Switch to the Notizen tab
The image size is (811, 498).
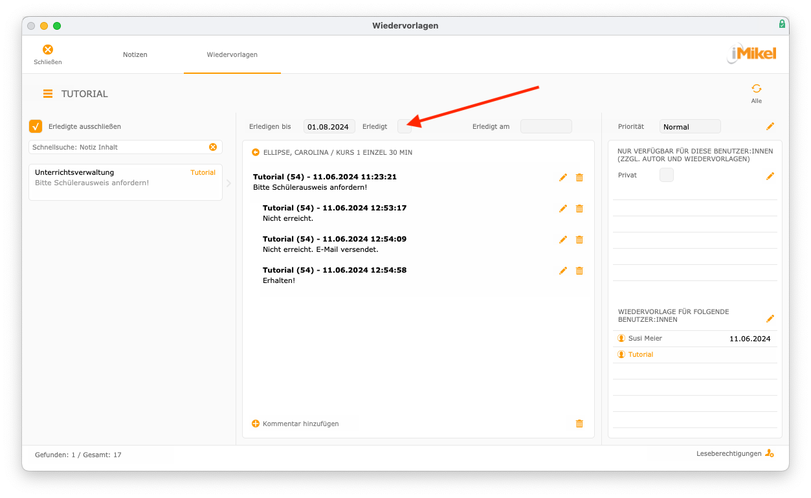click(135, 54)
